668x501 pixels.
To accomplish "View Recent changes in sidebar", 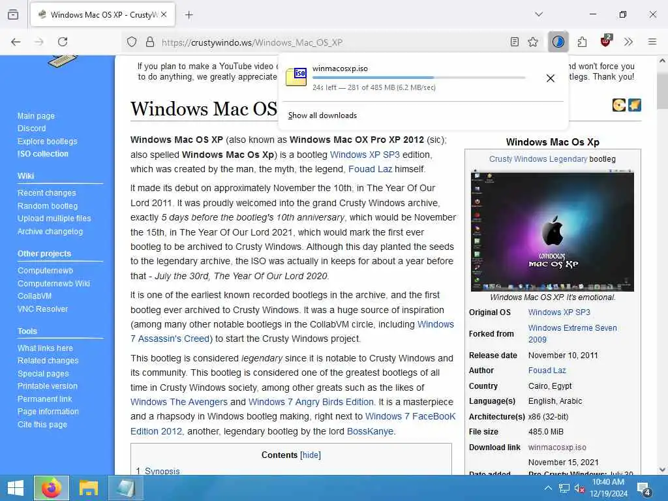I will click(x=46, y=193).
